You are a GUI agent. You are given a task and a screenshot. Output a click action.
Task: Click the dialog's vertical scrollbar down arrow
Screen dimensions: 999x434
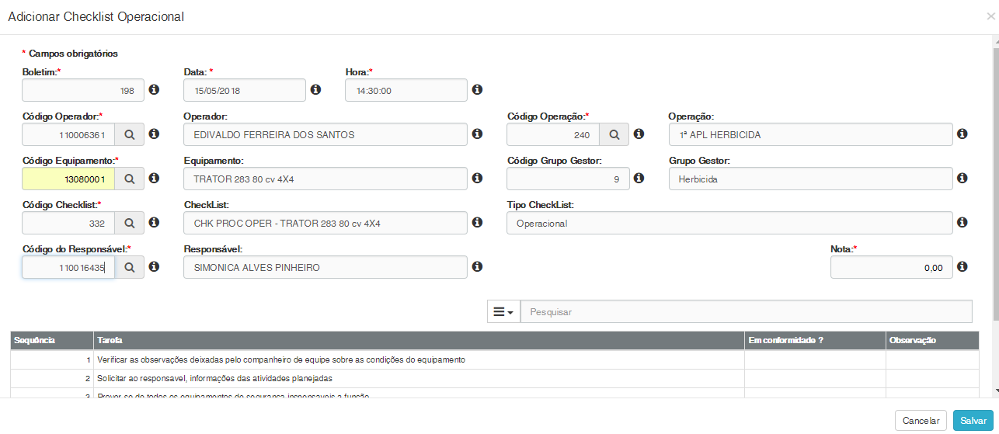tap(995, 391)
